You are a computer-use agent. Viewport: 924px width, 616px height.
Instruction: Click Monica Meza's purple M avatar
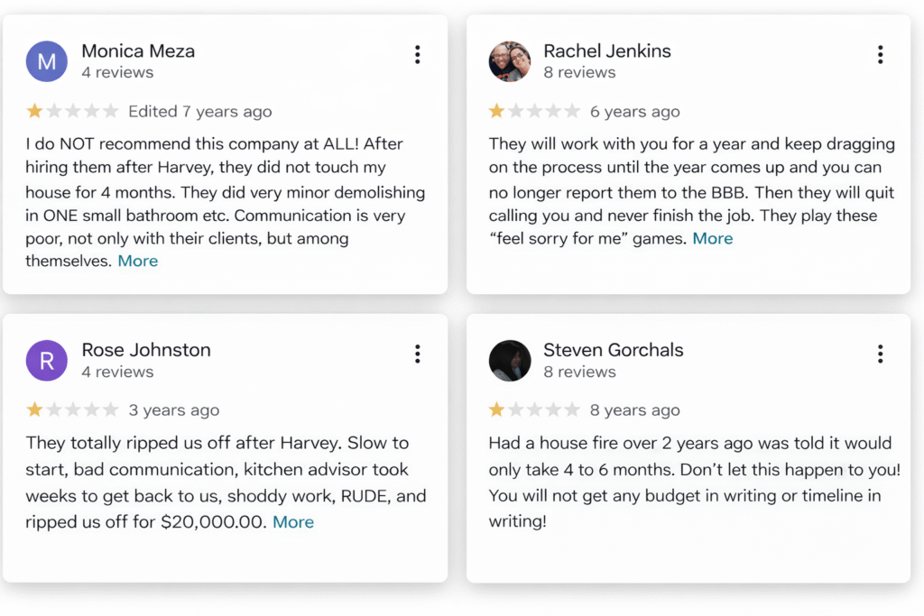[x=47, y=61]
